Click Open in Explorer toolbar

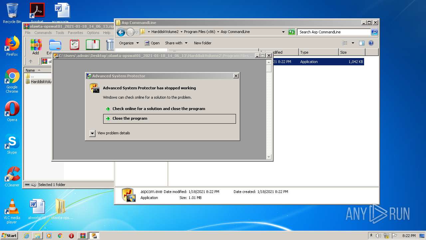(152, 43)
